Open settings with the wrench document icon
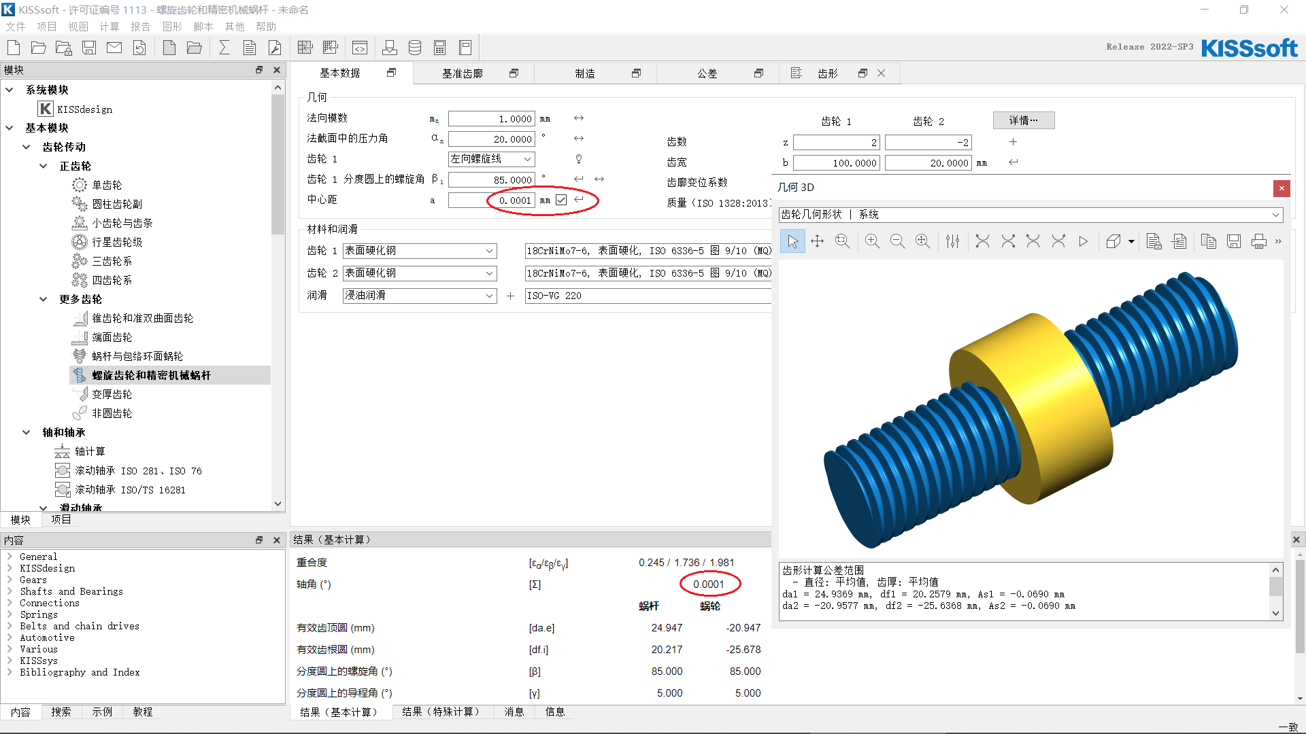1306x734 pixels. coord(275,48)
